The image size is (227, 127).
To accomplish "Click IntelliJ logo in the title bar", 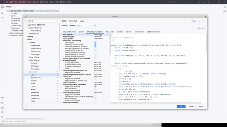I will (2, 2).
